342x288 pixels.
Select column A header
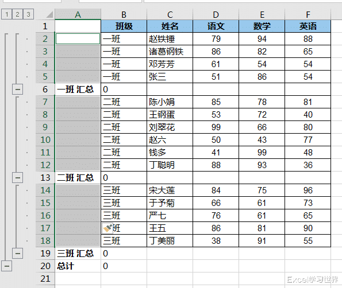click(78, 14)
